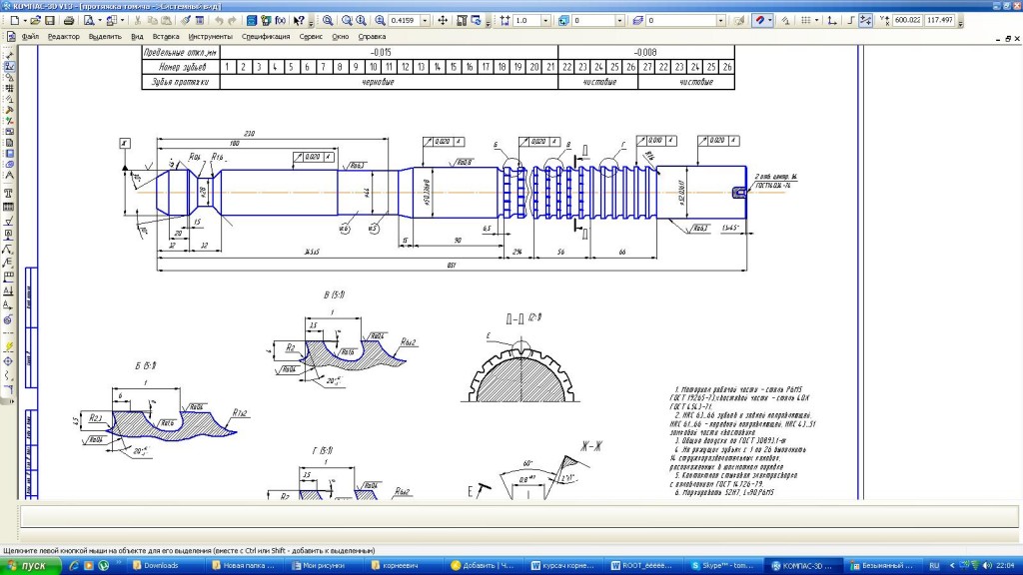This screenshot has width=1023, height=575.
Task: Toggle the snapping magnet button
Action: 760,21
